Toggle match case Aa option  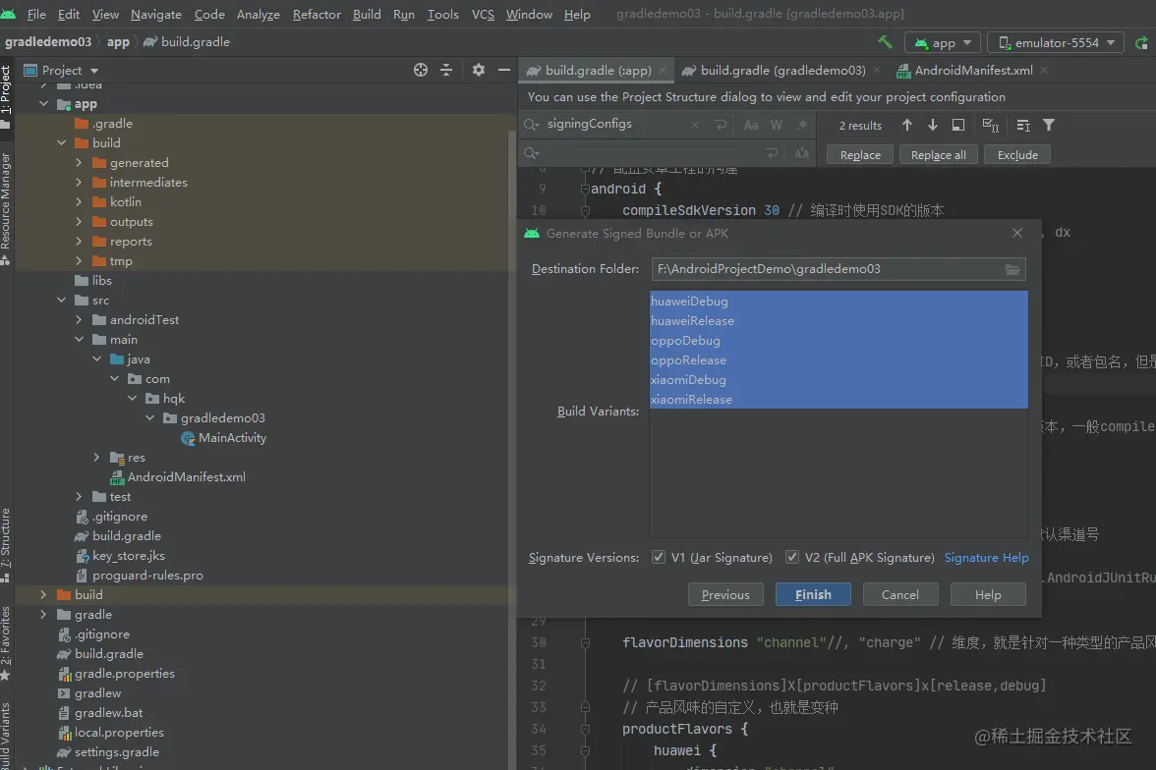click(x=751, y=126)
